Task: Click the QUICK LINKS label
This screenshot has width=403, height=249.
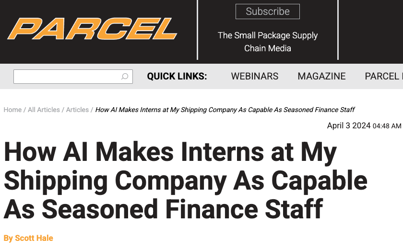Action: tap(177, 76)
